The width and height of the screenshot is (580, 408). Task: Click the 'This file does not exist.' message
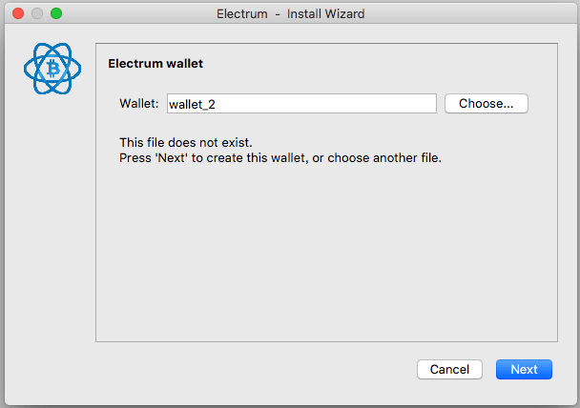[x=186, y=142]
